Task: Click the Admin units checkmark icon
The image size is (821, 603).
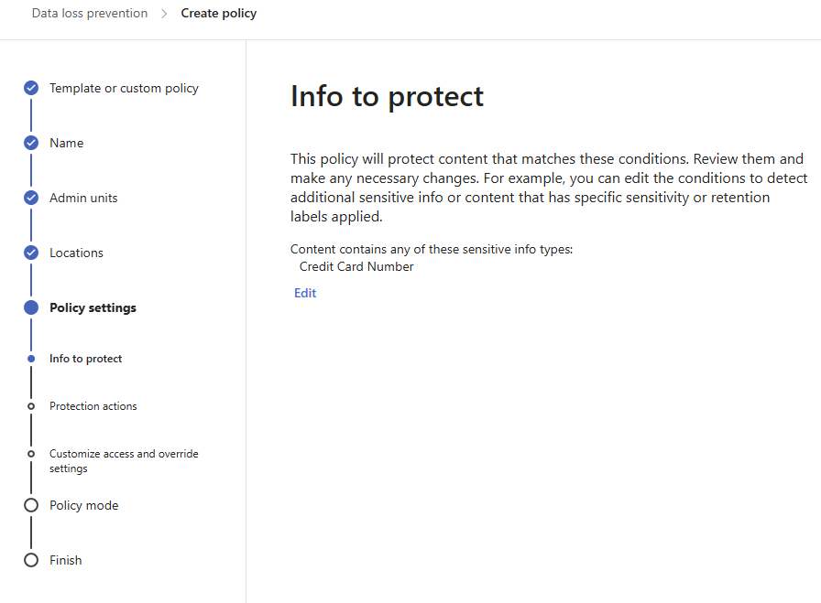Action: [31, 198]
